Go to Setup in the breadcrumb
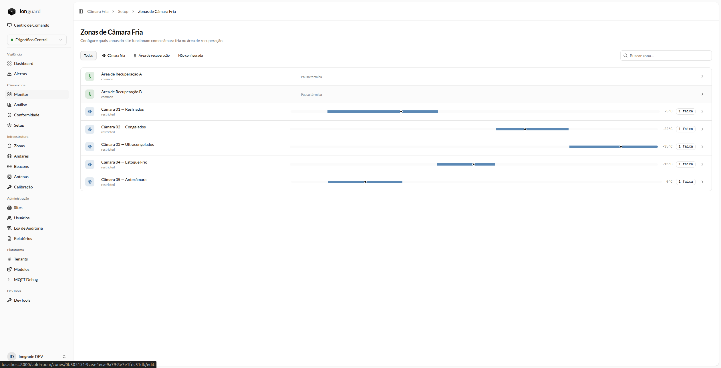Viewport: 721px width, 368px height. [x=123, y=11]
